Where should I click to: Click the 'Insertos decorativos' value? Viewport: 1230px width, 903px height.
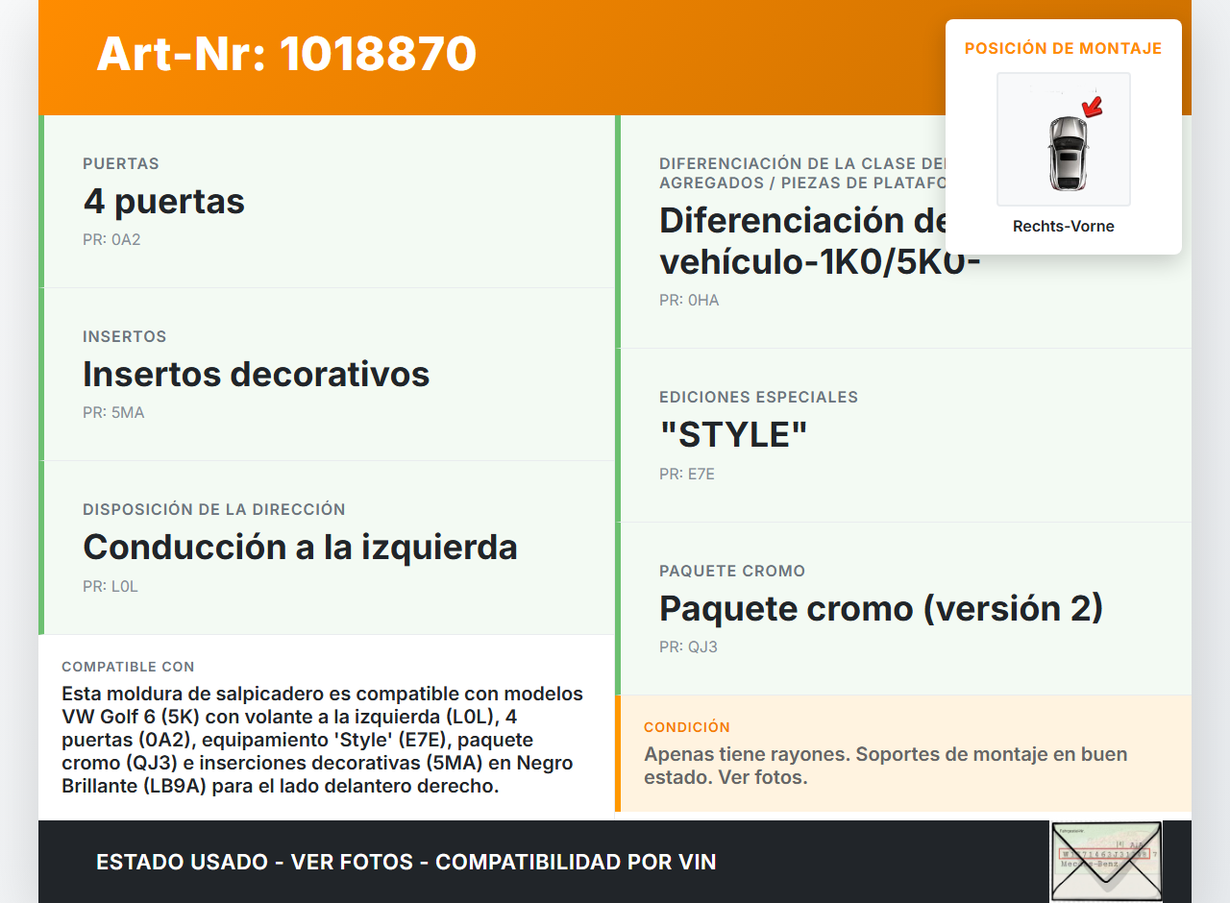pos(256,374)
